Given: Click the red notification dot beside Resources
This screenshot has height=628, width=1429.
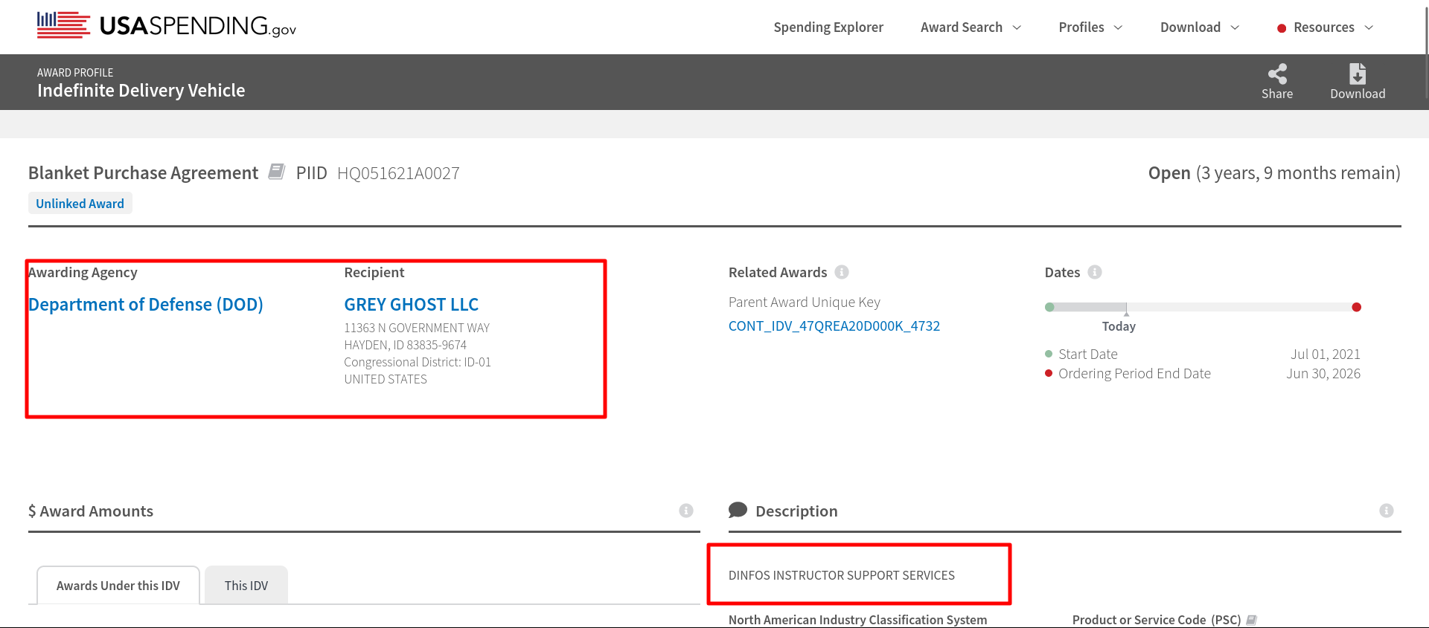Looking at the screenshot, I should 1282,28.
